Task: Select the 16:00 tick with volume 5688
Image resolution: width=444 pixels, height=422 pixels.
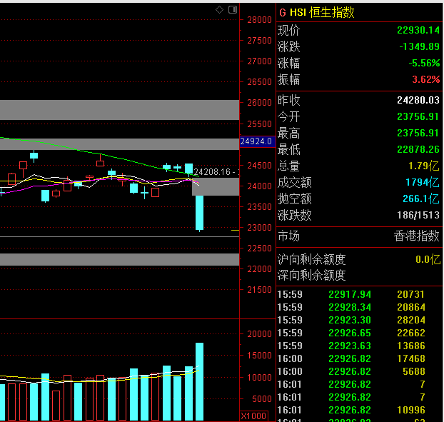Action: click(x=359, y=371)
